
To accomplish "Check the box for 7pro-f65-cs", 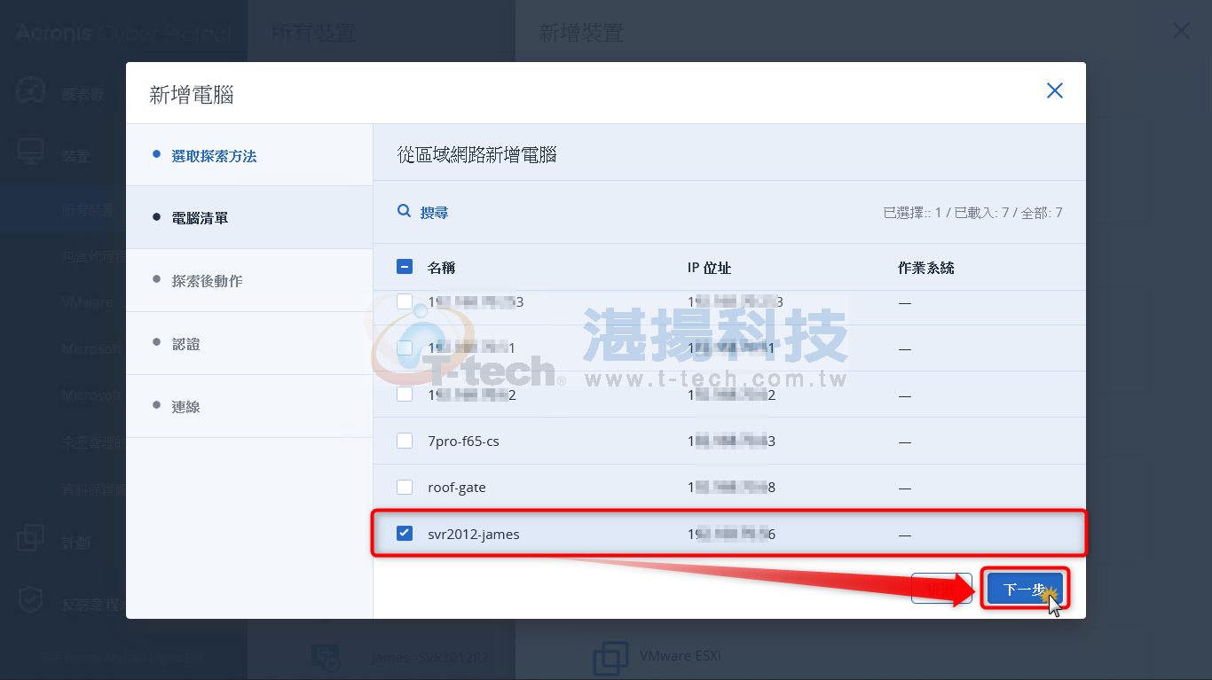I will click(x=405, y=441).
